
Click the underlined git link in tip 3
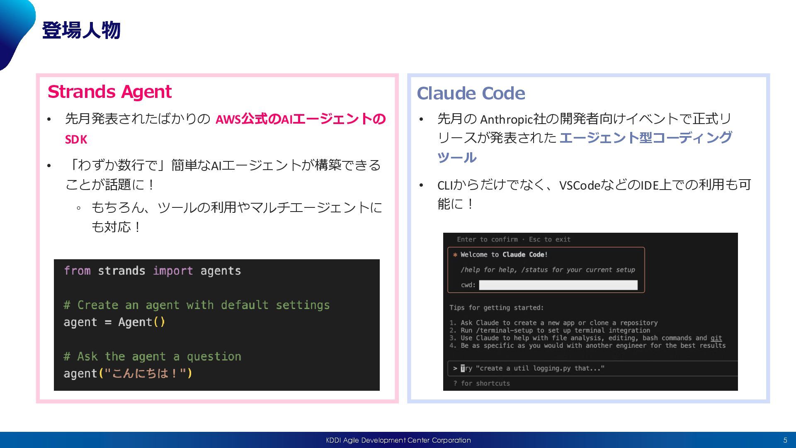(716, 338)
